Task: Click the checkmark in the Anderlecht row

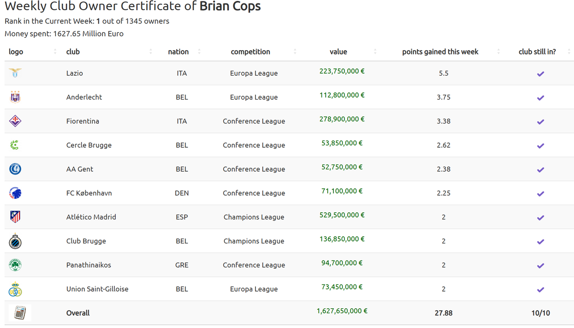Action: point(541,98)
